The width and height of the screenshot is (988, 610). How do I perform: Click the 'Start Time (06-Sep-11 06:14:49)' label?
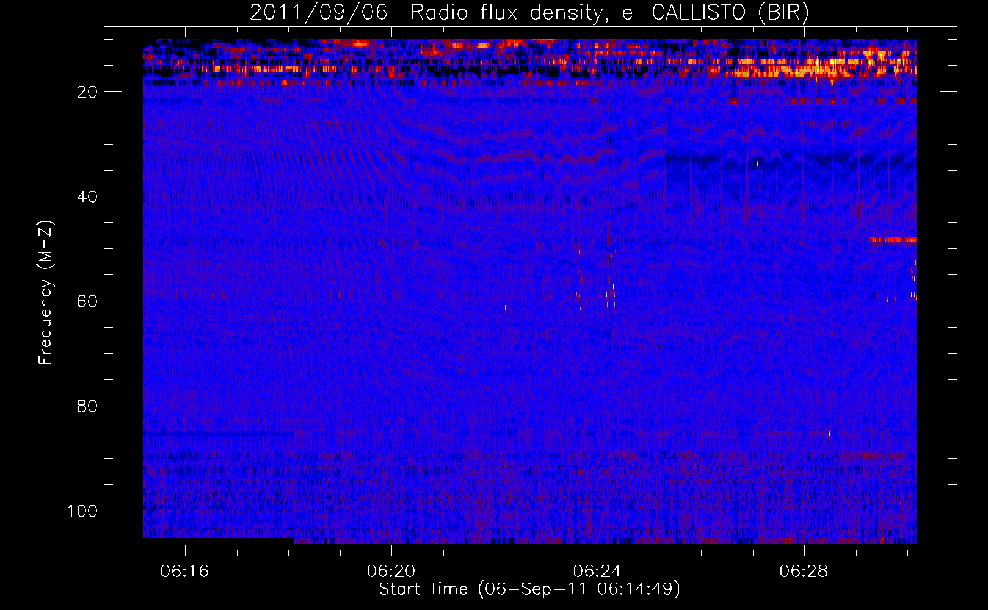coord(529,589)
